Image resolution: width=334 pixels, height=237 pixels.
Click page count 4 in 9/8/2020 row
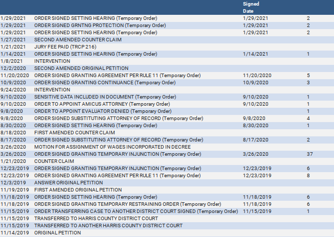[x=308, y=118]
